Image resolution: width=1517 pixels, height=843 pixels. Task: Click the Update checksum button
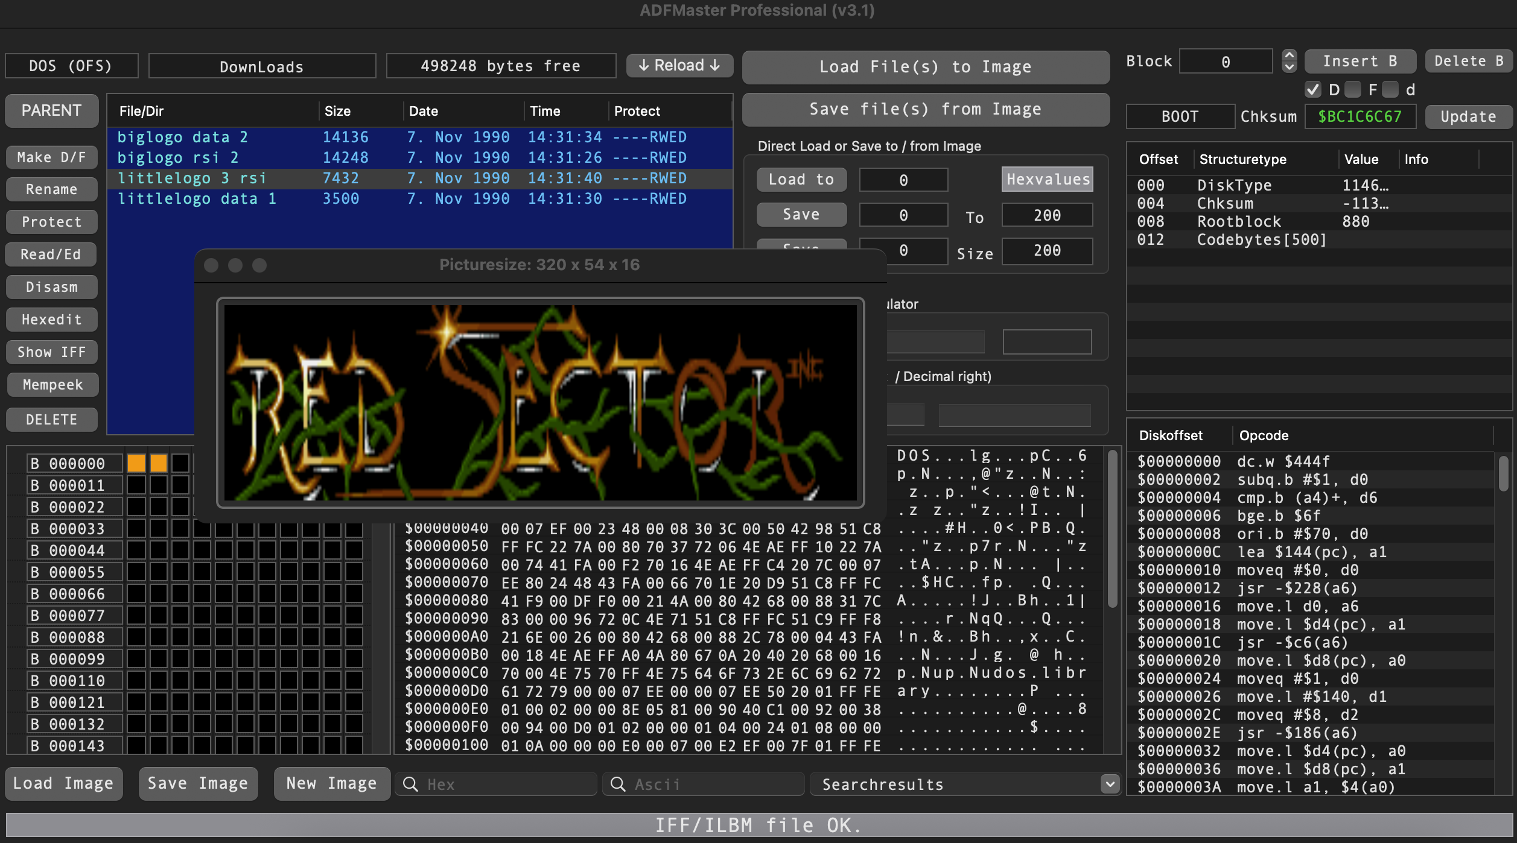(x=1469, y=116)
